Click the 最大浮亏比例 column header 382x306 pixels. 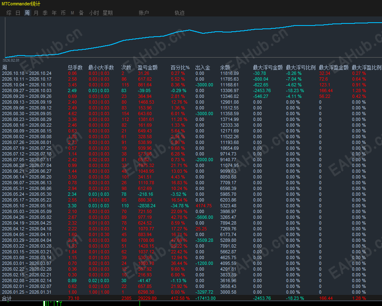tap(300, 67)
